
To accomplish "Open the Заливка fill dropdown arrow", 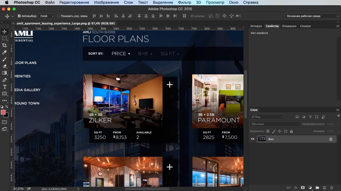I will (338, 131).
